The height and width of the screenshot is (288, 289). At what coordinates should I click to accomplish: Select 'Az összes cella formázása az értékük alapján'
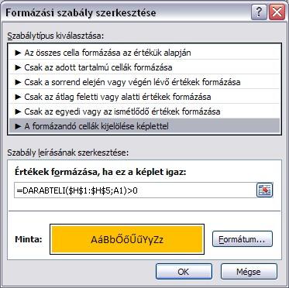(144, 53)
